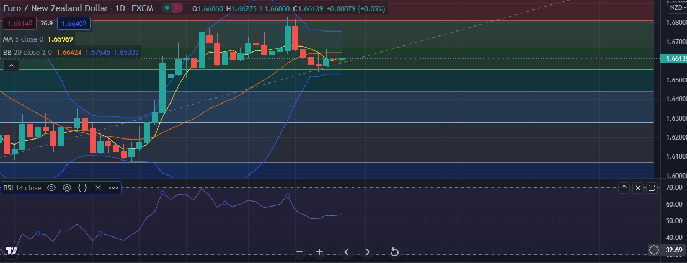Viewport: 687px width, 263px height.
Task: Move chart left with arrow button
Action: point(347,252)
